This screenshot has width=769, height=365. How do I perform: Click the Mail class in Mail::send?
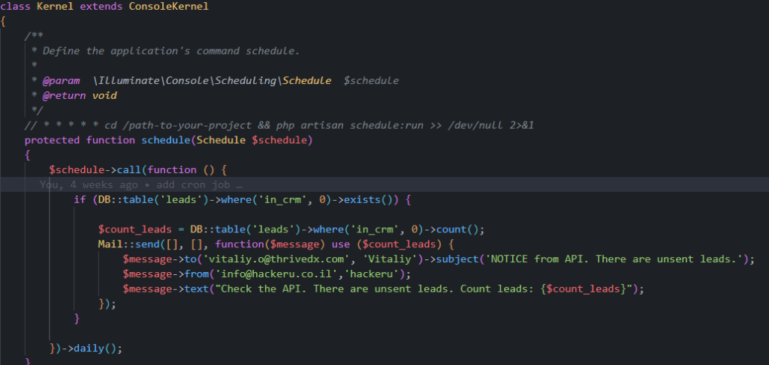coord(110,244)
